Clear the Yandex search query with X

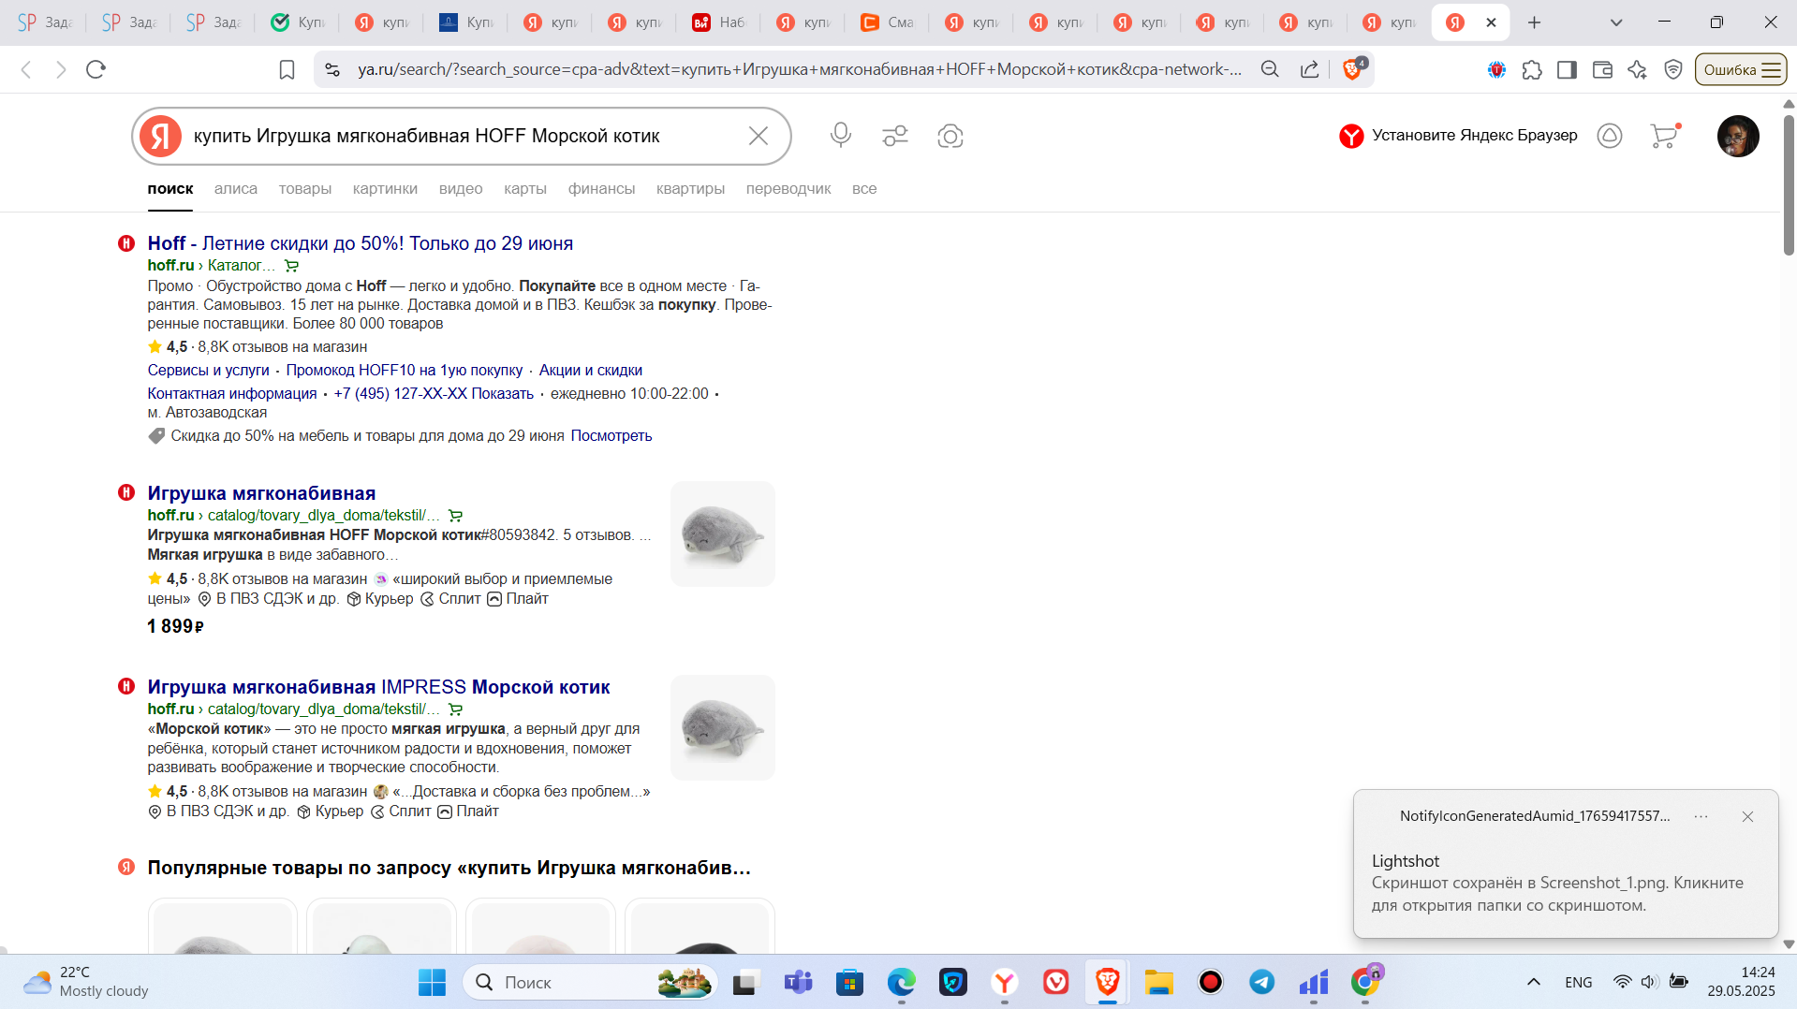point(759,136)
